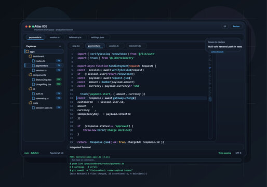Click line number 4 in the gutter
The image size is (267, 187).
(72, 66)
